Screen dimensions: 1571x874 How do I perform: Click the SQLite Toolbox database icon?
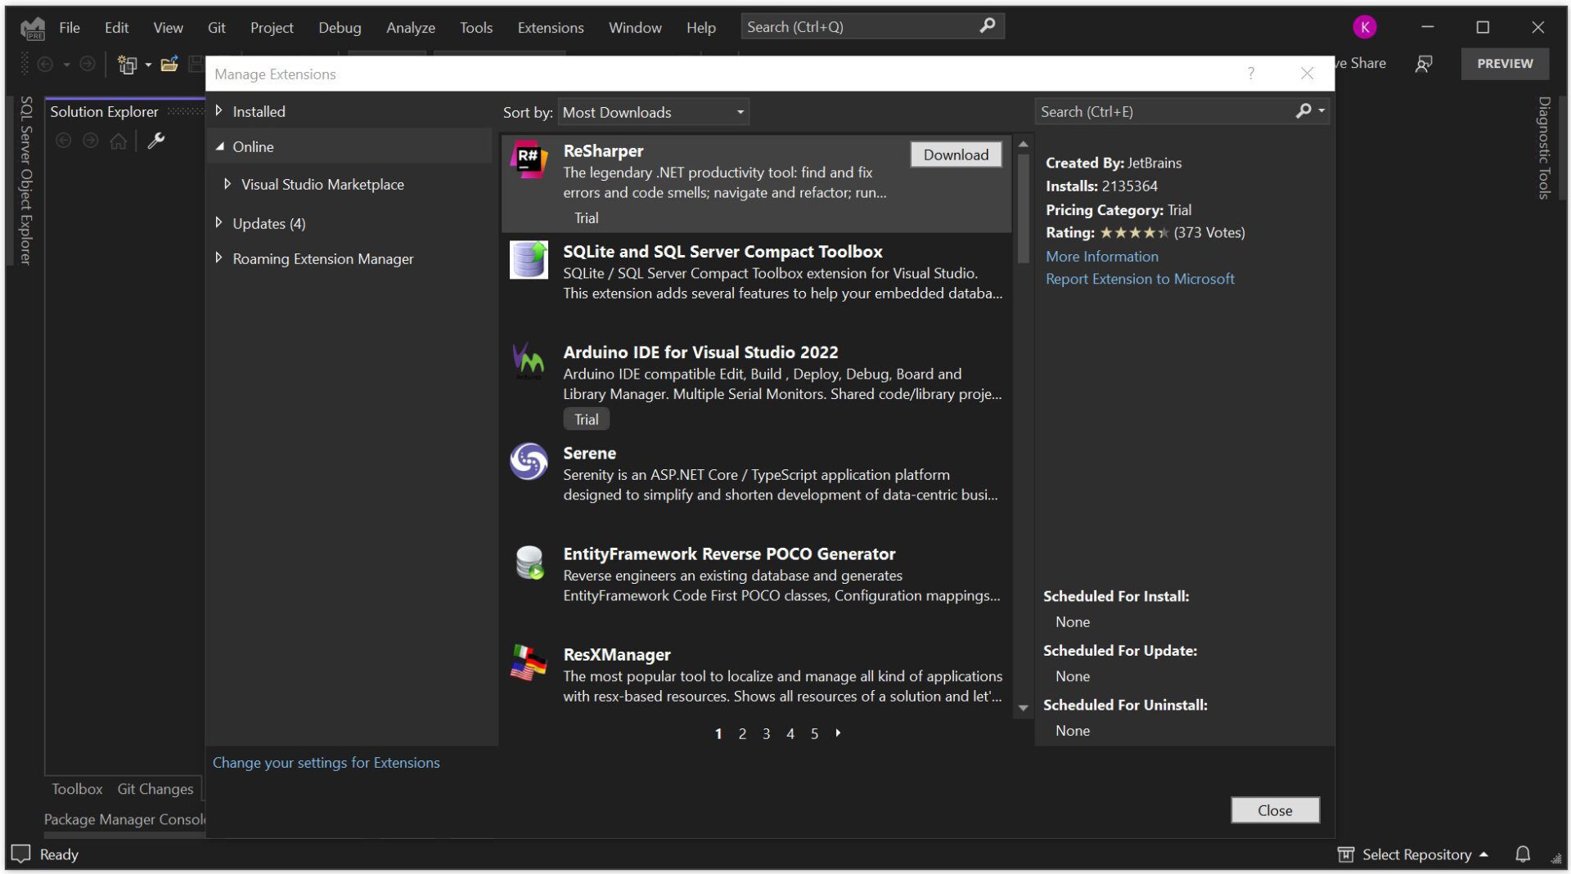point(529,260)
